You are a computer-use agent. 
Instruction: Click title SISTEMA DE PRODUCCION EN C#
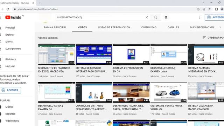click(x=128, y=70)
